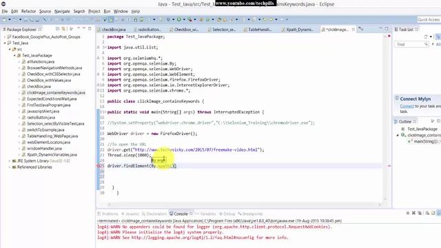Image resolution: width=441 pixels, height=248 pixels.
Task: Open the Run dropdown arrow
Action: point(184,19)
